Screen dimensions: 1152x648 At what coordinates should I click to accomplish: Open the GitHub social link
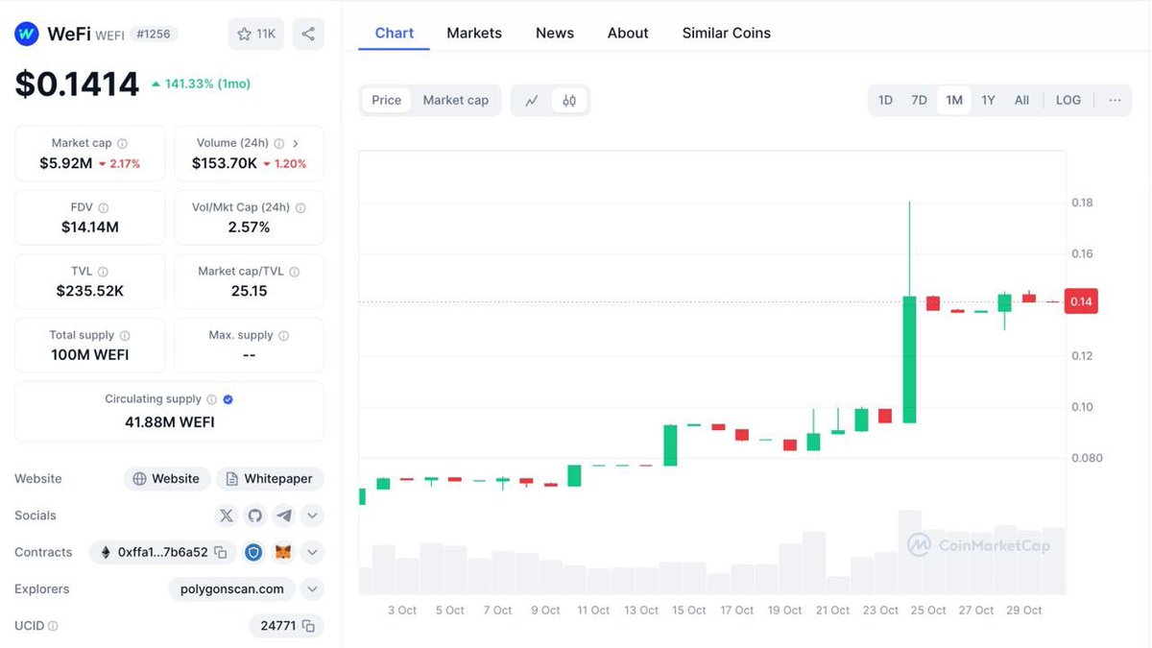pos(255,516)
